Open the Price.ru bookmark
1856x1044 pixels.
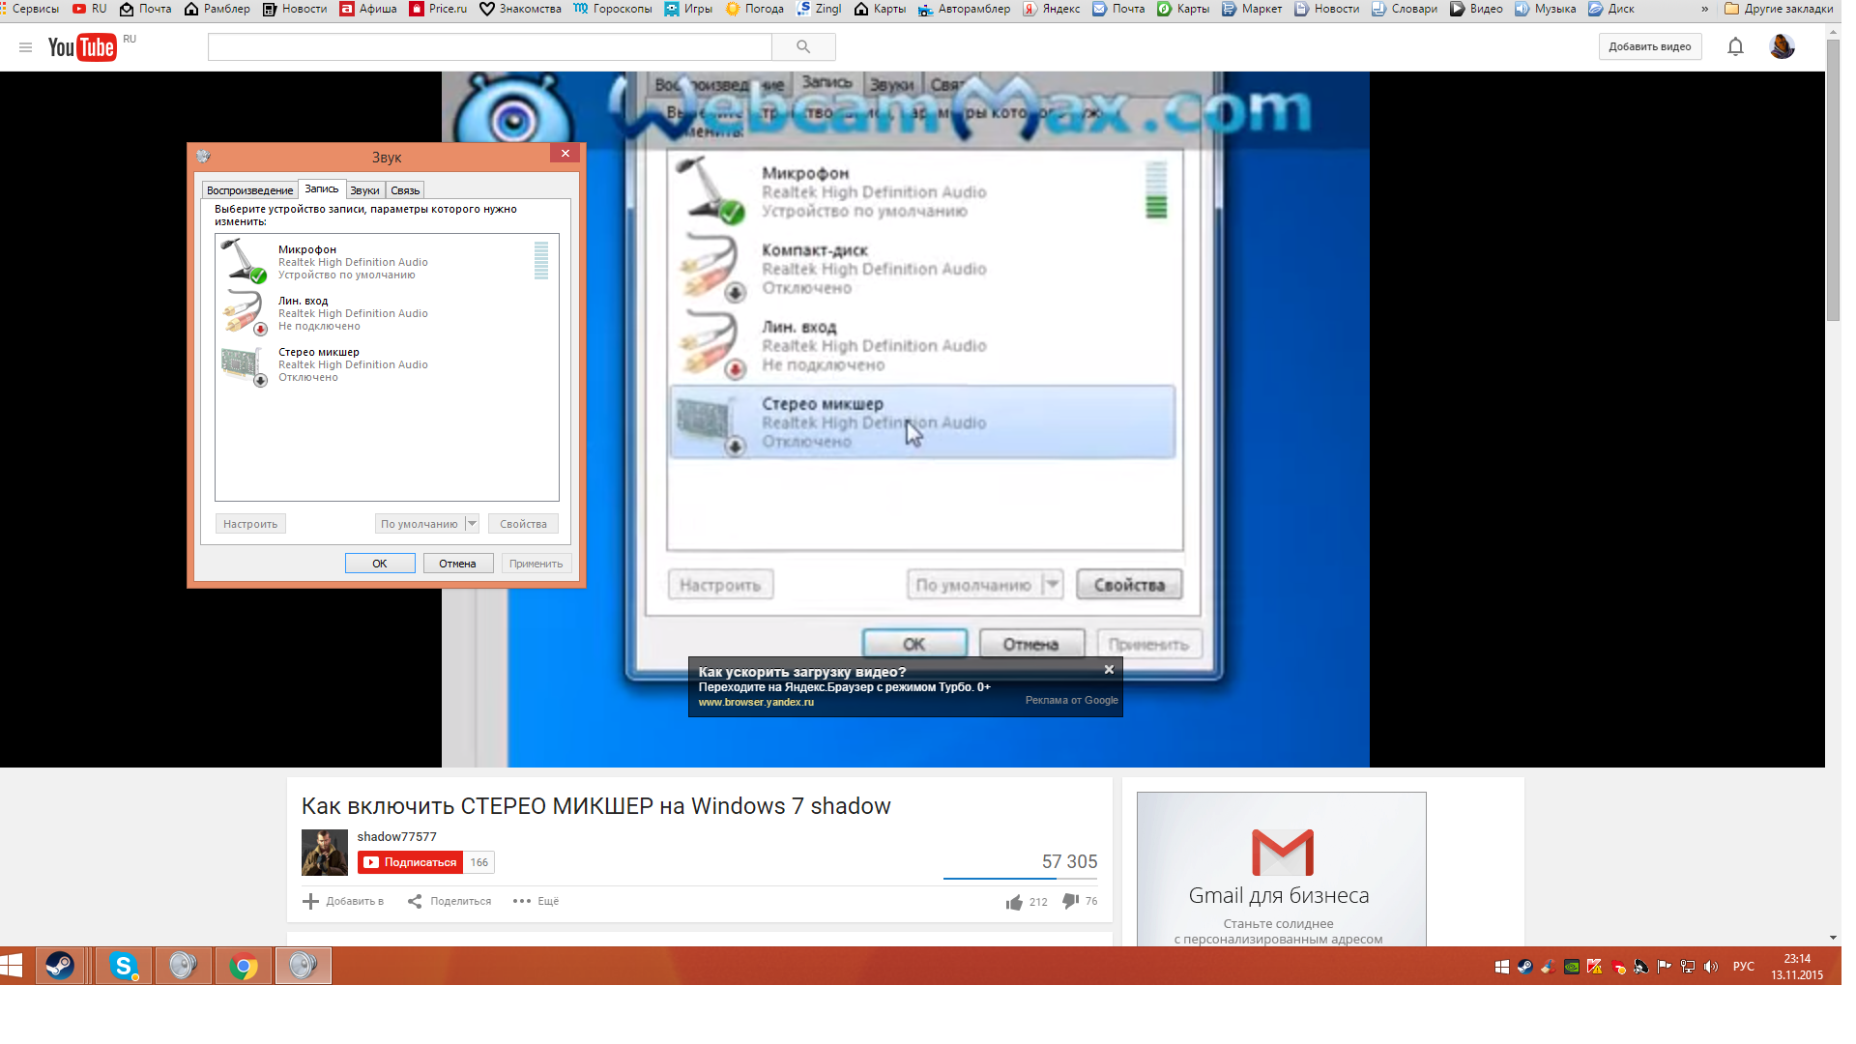438,9
